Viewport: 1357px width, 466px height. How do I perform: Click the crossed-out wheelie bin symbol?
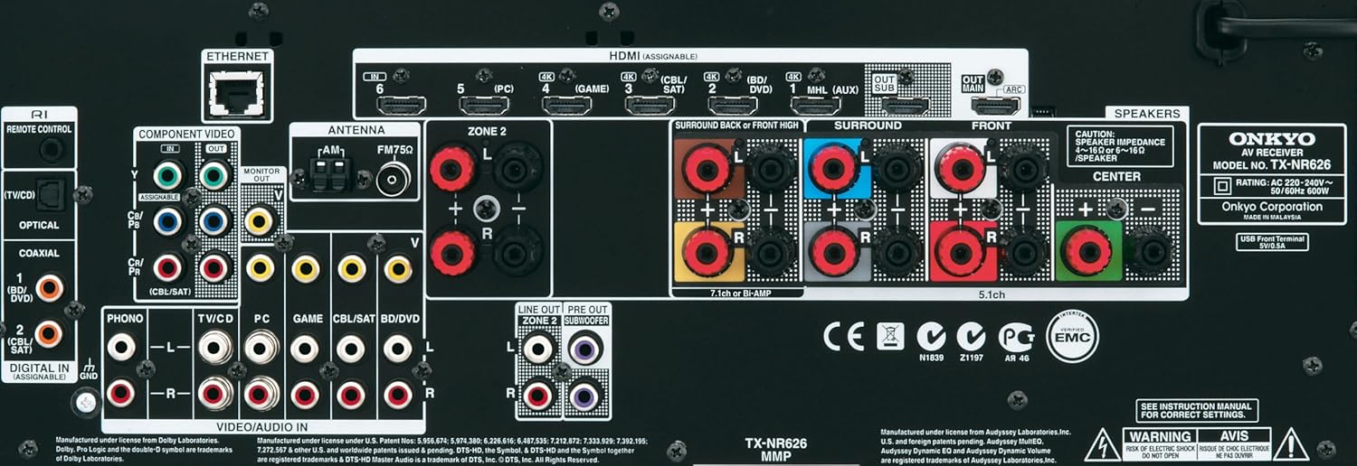point(890,337)
